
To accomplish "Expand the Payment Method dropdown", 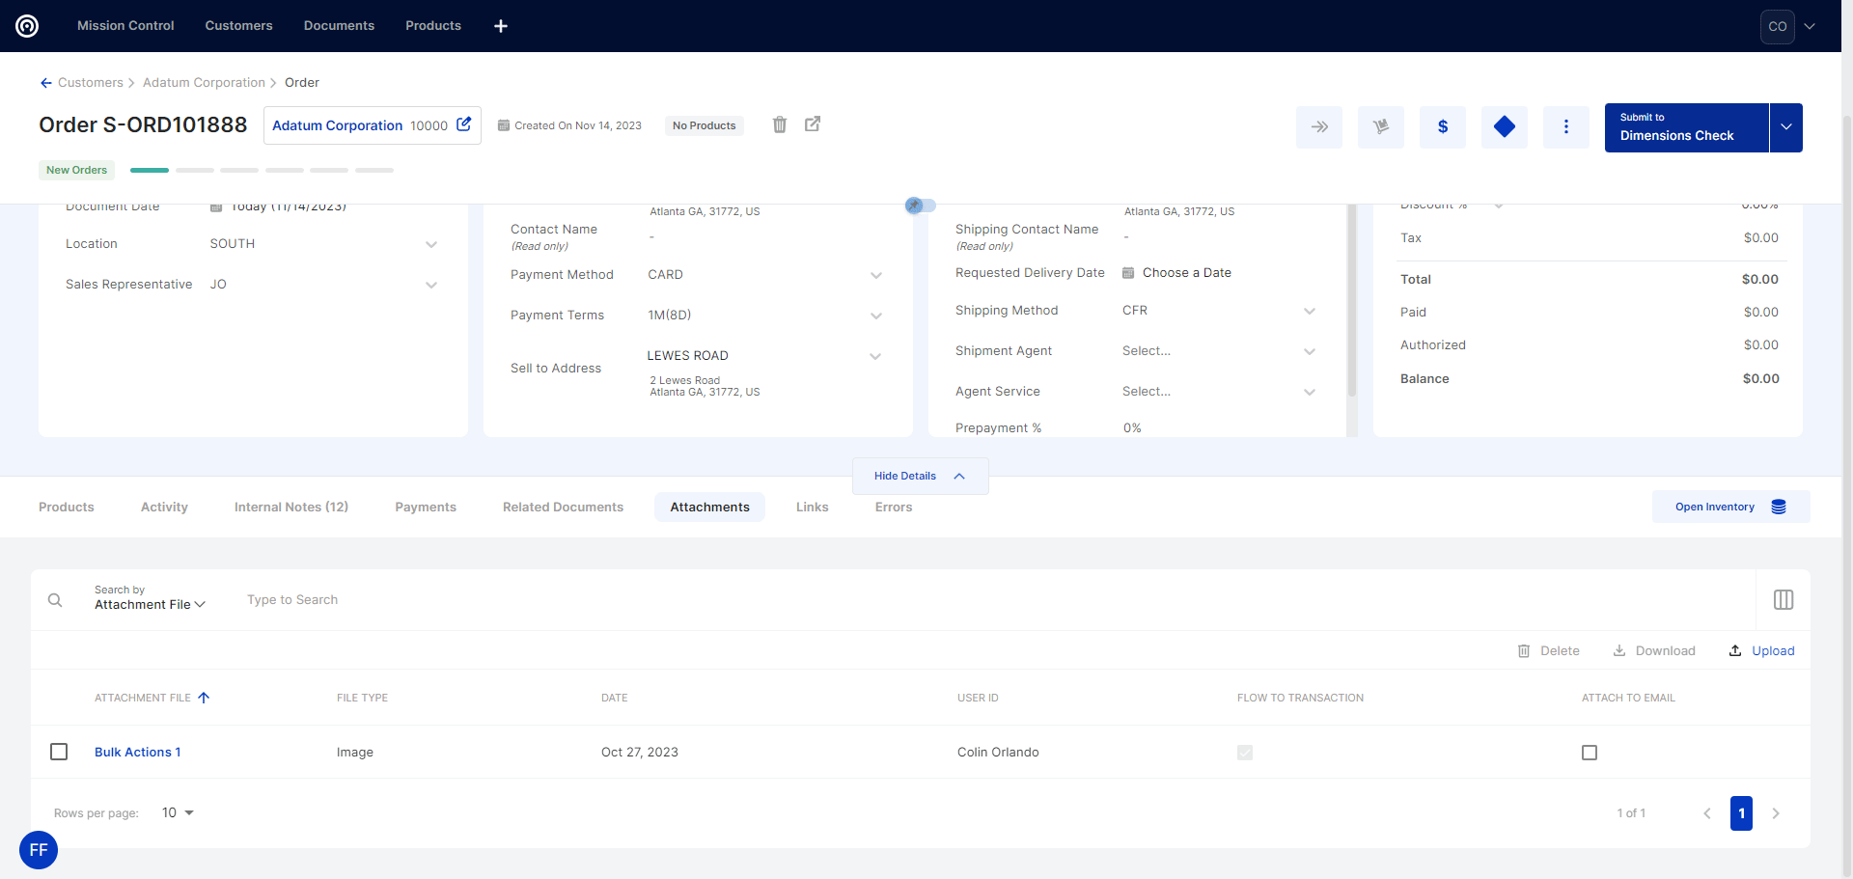I will 875,275.
